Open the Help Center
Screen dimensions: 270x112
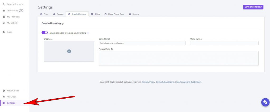point(13,90)
